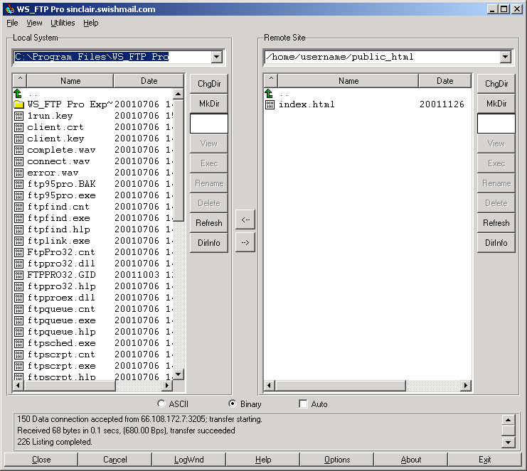Screen dimensions: 527x471
Task: Expand the local directory path dropdown
Action: (x=216, y=57)
